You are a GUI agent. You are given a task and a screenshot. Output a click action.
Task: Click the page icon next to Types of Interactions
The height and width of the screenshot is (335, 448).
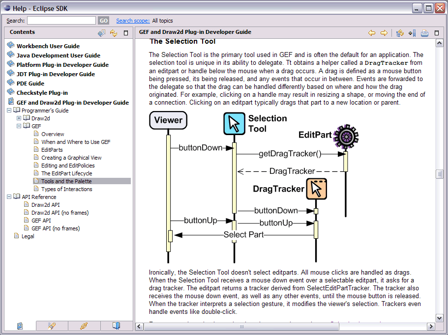tap(36, 189)
